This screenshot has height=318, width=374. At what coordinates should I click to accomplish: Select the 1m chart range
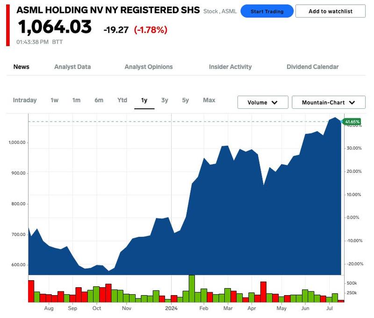tap(76, 100)
